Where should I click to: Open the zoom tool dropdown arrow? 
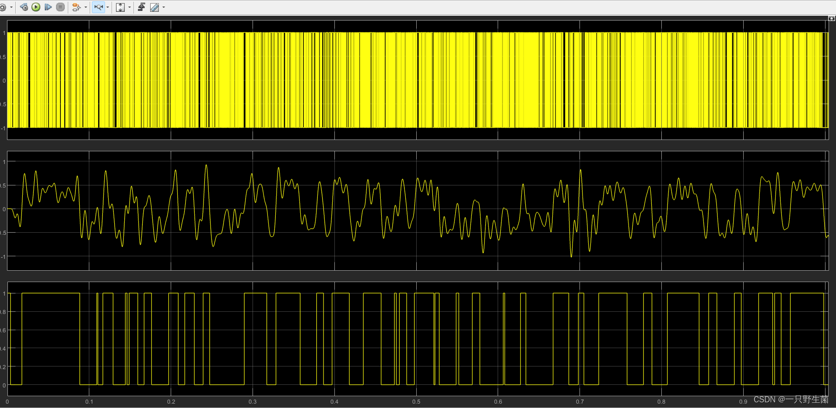coord(108,7)
